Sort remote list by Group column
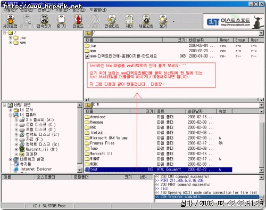 click(240, 40)
